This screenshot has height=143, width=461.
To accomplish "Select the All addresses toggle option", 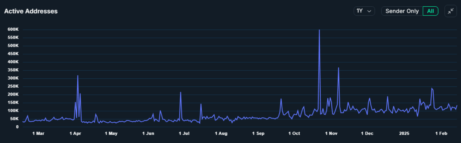I will [x=430, y=11].
